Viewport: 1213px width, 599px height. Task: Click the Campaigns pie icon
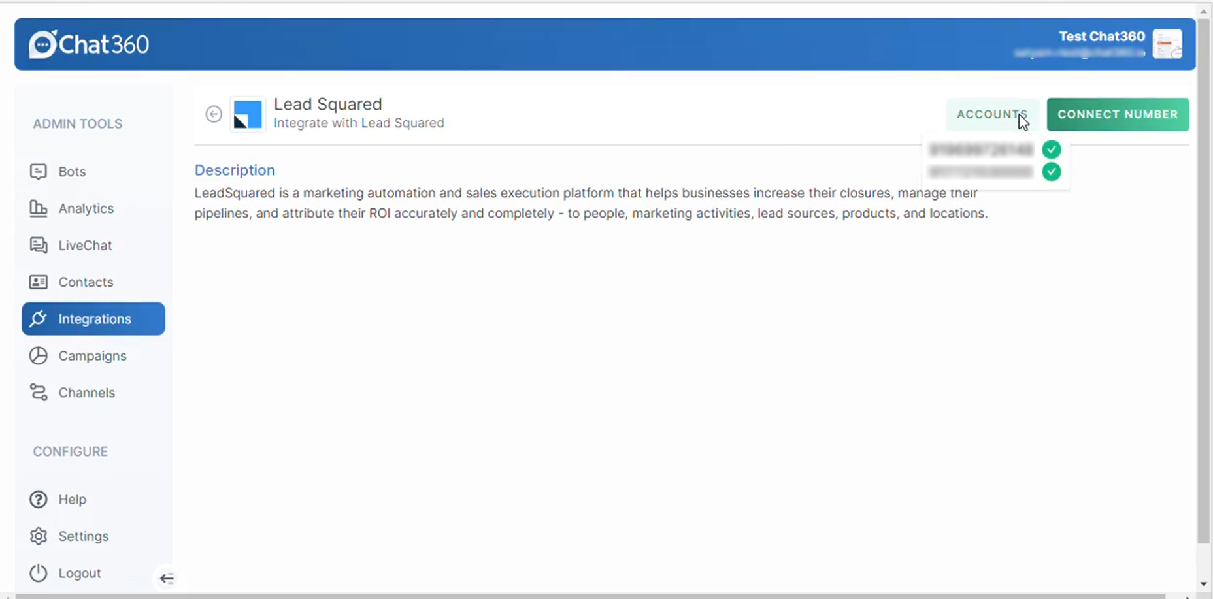click(x=39, y=355)
